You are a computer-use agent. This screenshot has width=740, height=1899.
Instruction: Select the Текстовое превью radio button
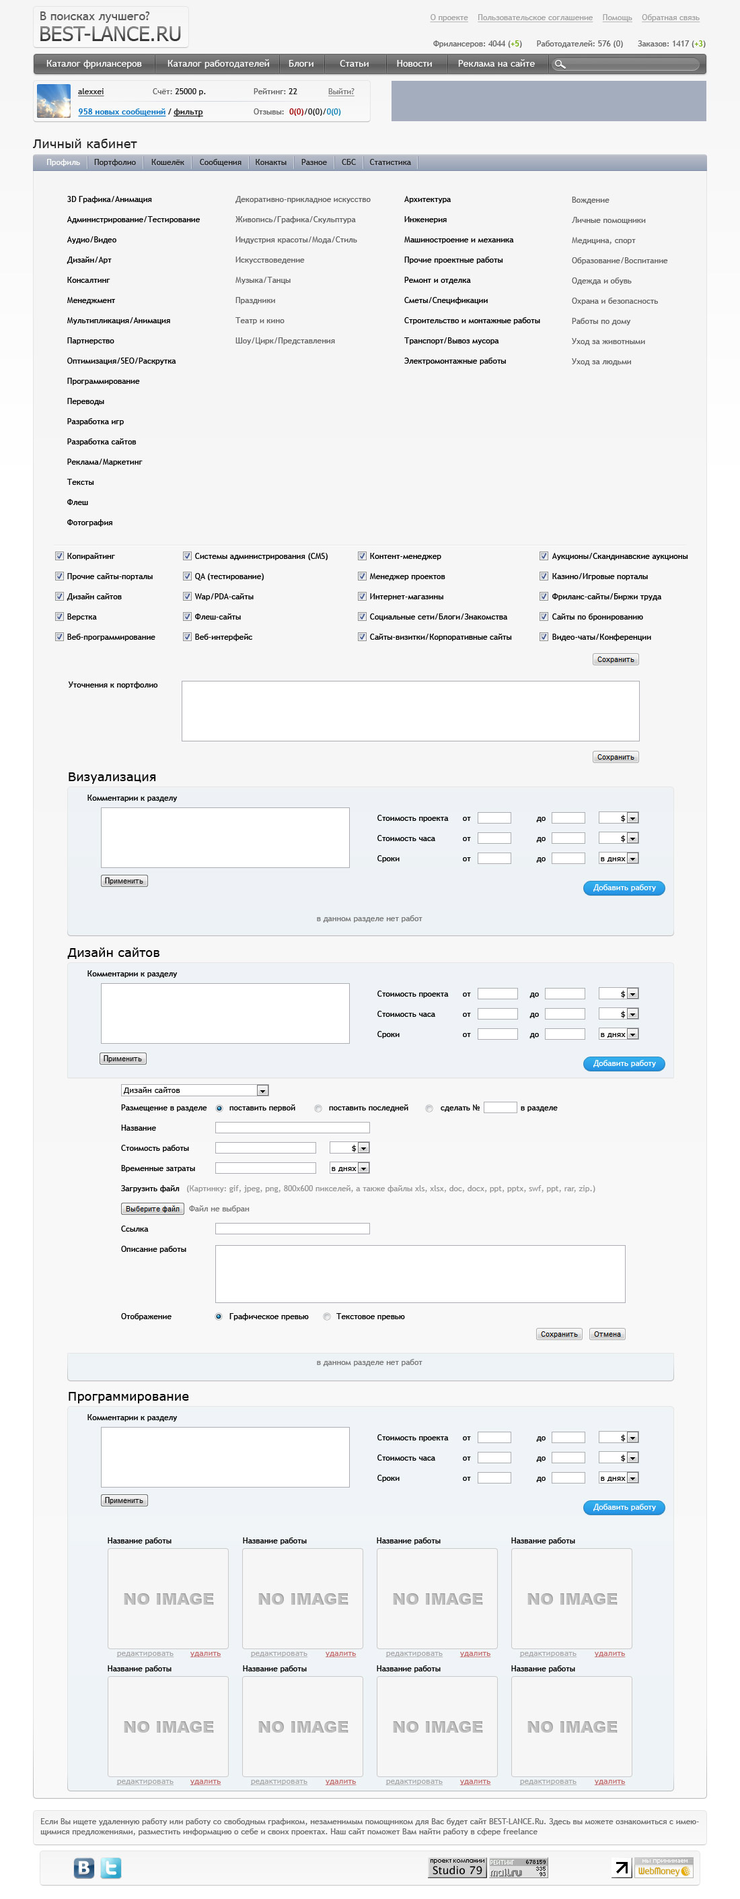pyautogui.click(x=327, y=1317)
